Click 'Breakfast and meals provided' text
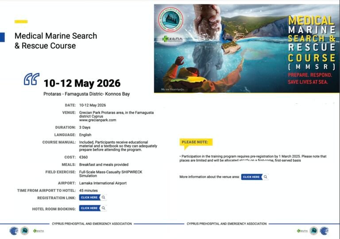The width and height of the screenshot is (340, 239). point(104,165)
